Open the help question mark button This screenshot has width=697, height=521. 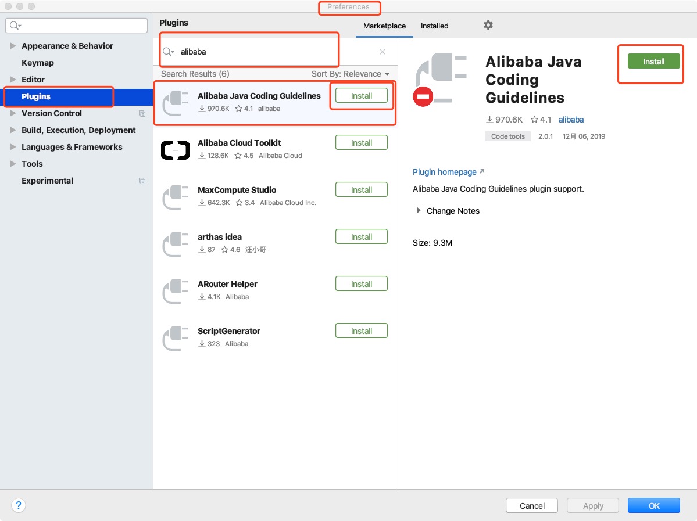point(18,505)
